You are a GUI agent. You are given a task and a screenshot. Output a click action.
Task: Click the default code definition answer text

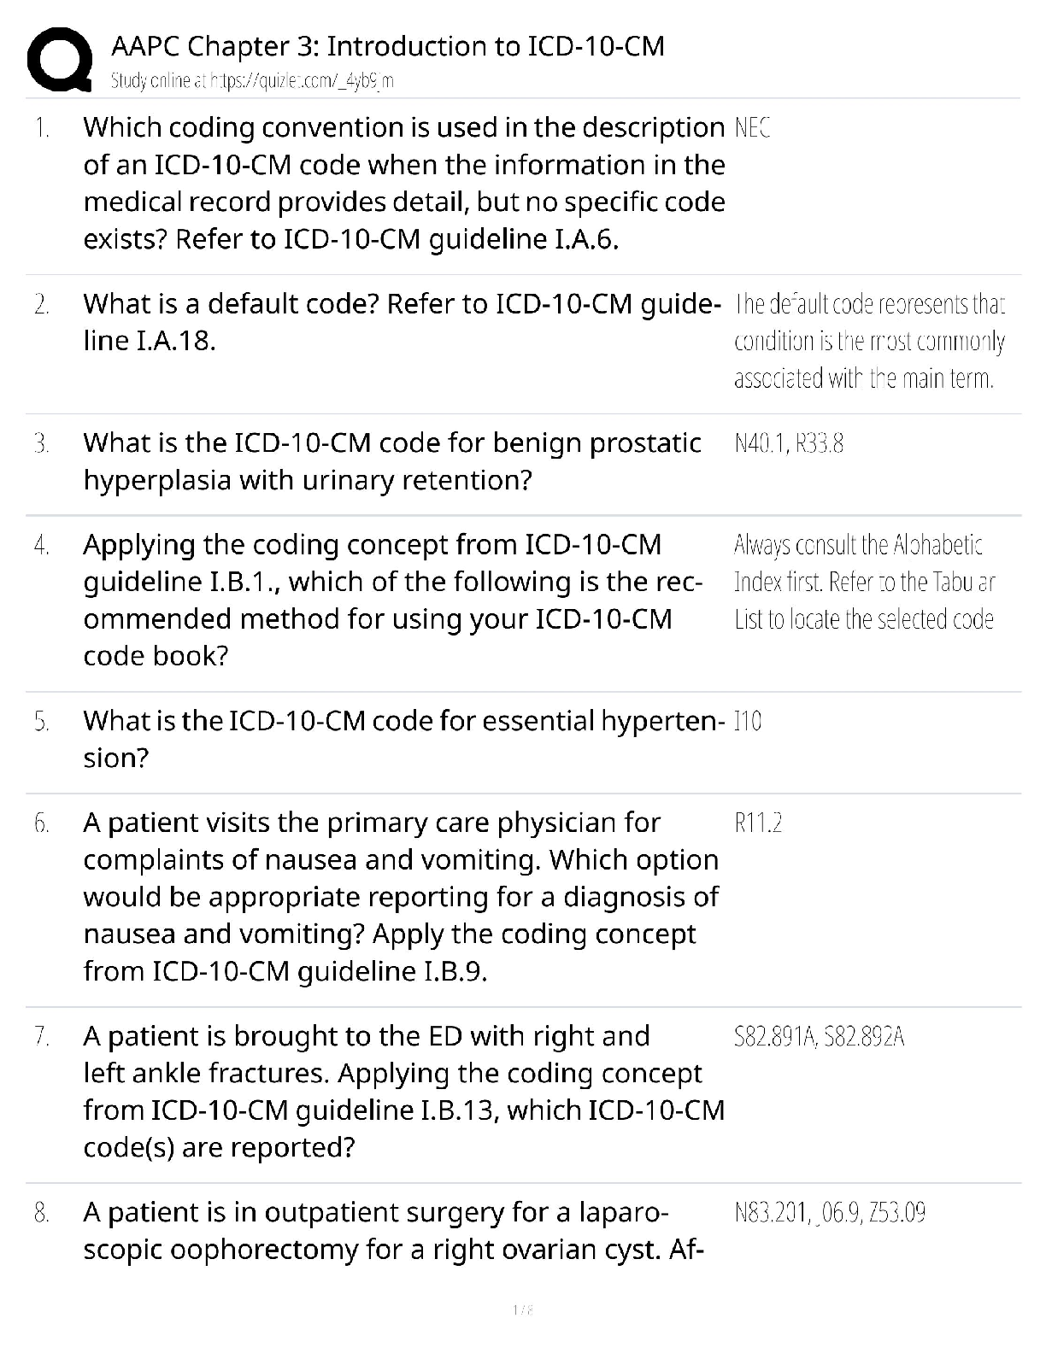point(868,341)
